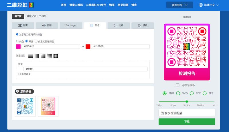Image resolution: width=229 pixels, height=132 pixels.
Task: Select EPS download format
Action: tap(205, 93)
